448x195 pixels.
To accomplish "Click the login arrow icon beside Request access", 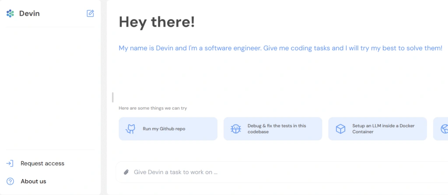I will 10,164.
